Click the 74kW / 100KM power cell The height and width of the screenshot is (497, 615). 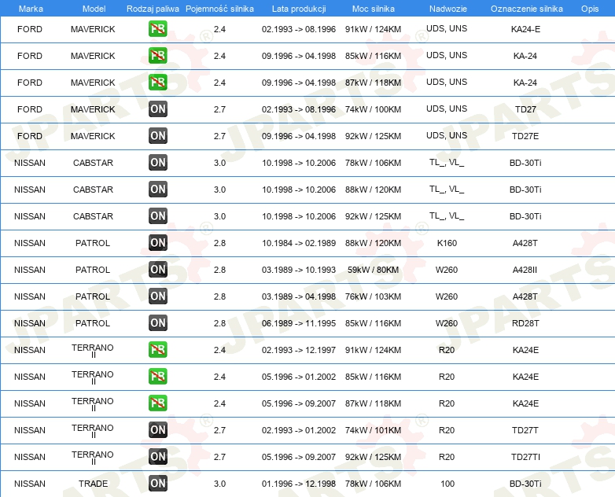373,109
